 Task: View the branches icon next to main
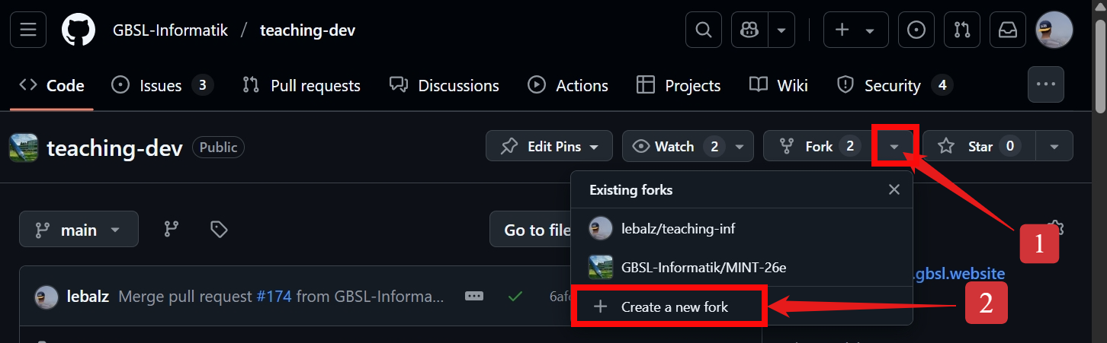tap(172, 229)
